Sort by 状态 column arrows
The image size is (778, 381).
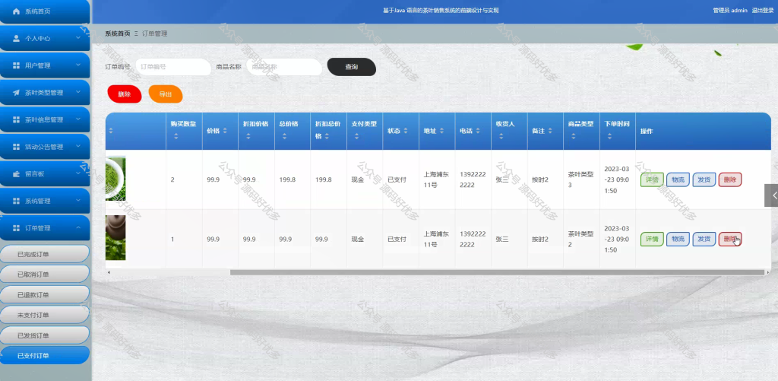click(406, 131)
